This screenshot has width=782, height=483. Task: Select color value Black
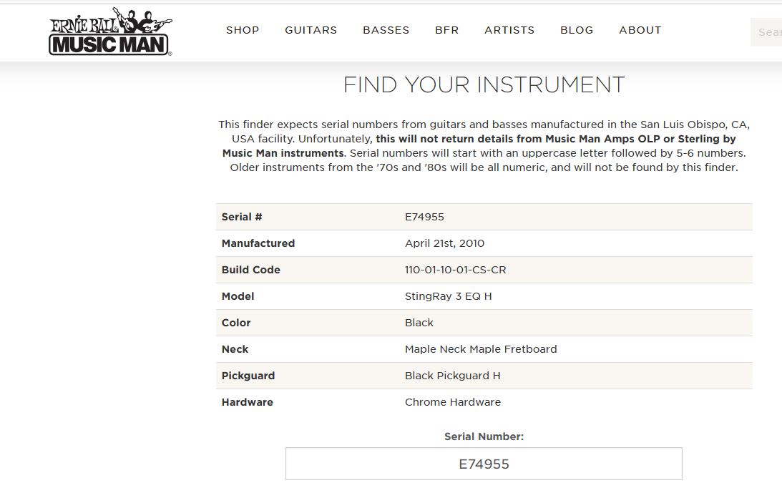tap(419, 323)
